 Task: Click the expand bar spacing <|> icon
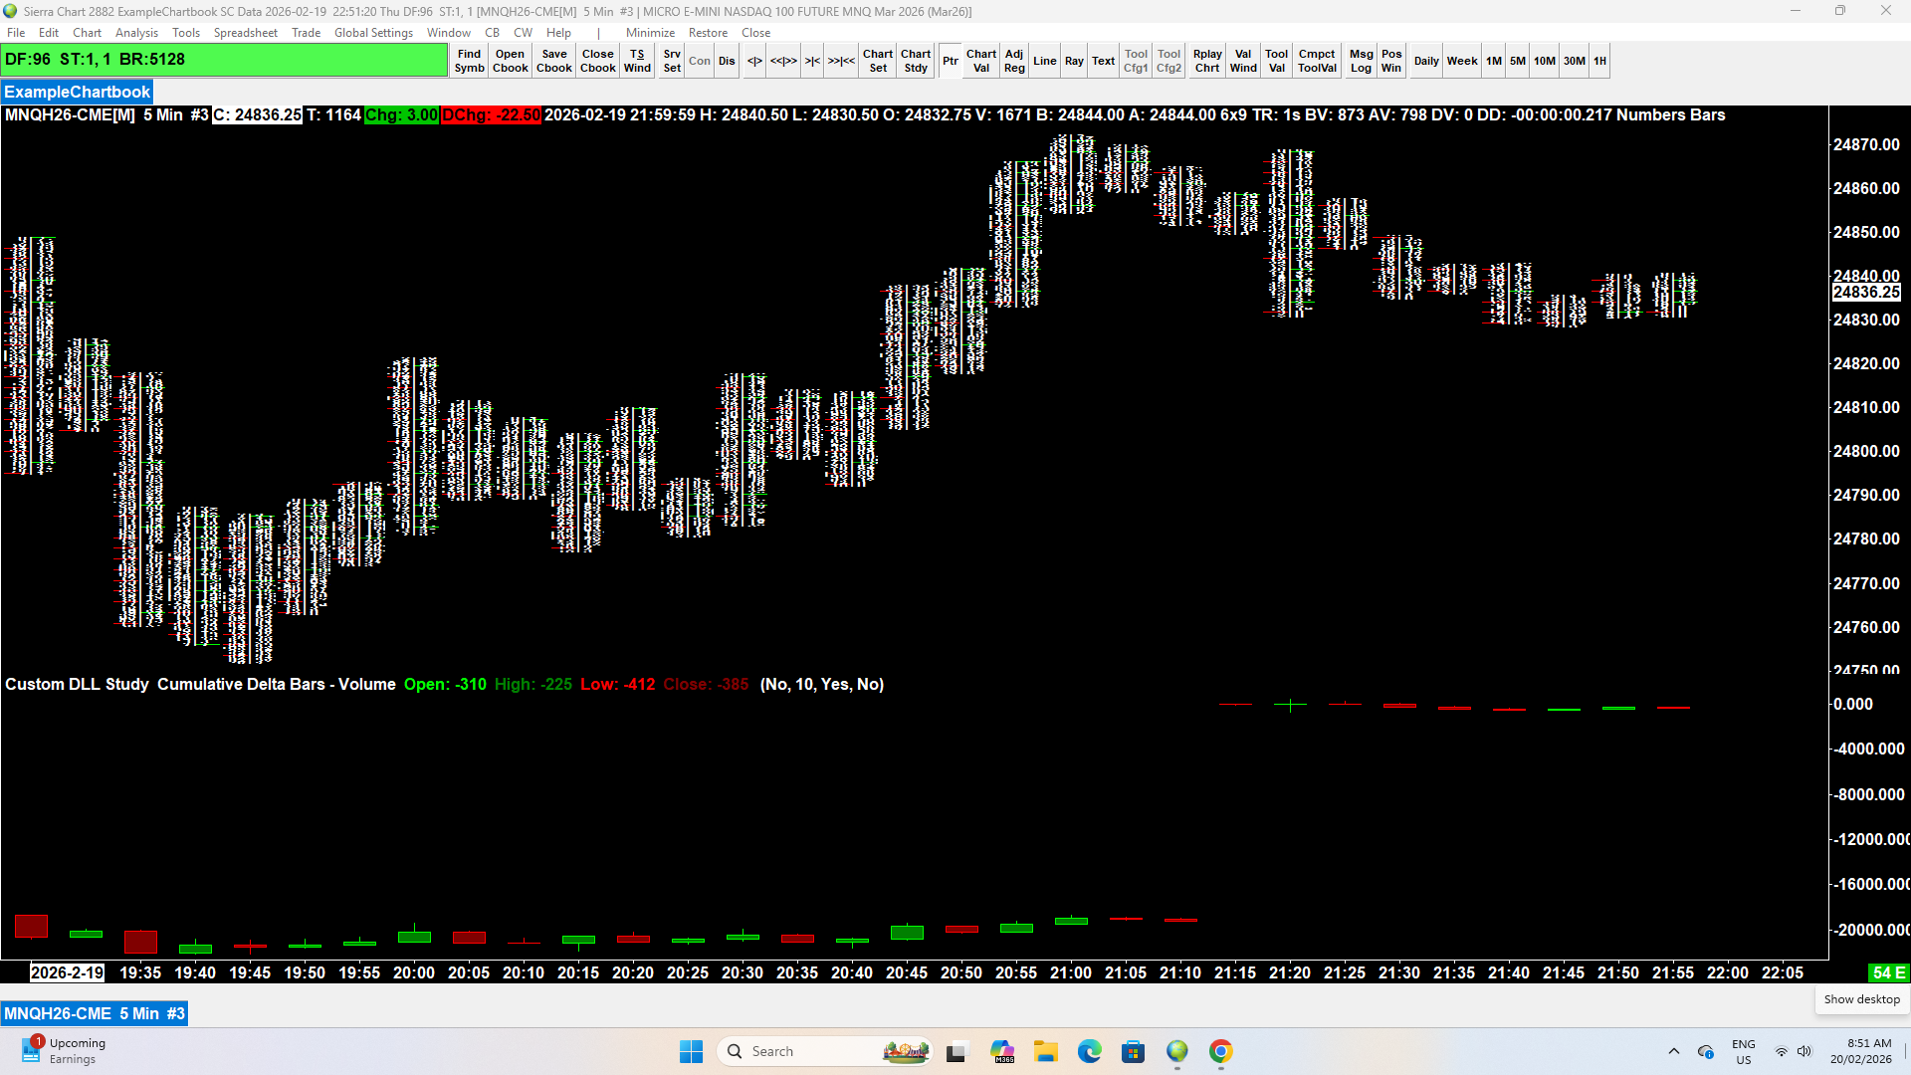click(754, 61)
